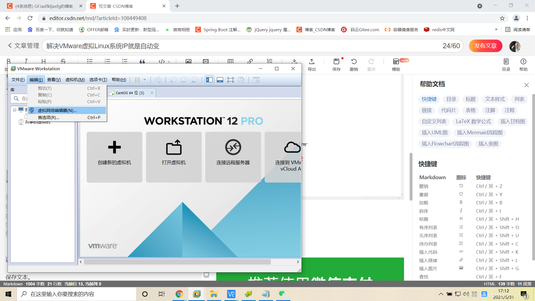Click the Windows taskbar search box
The image size is (535, 301).
(x=77, y=294)
